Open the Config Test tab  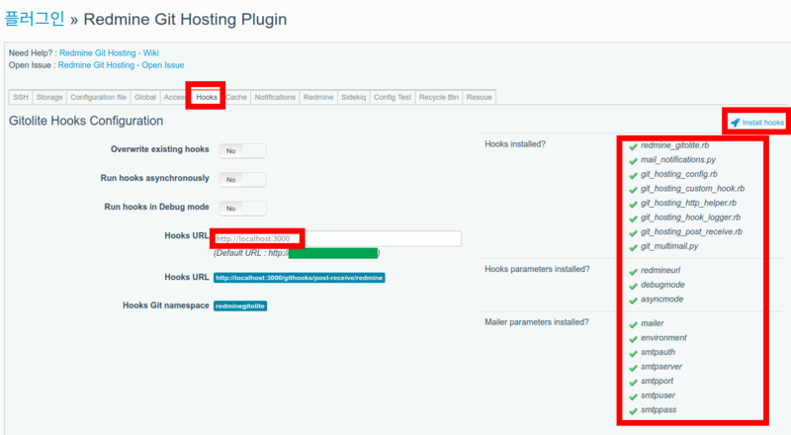pyautogui.click(x=393, y=97)
